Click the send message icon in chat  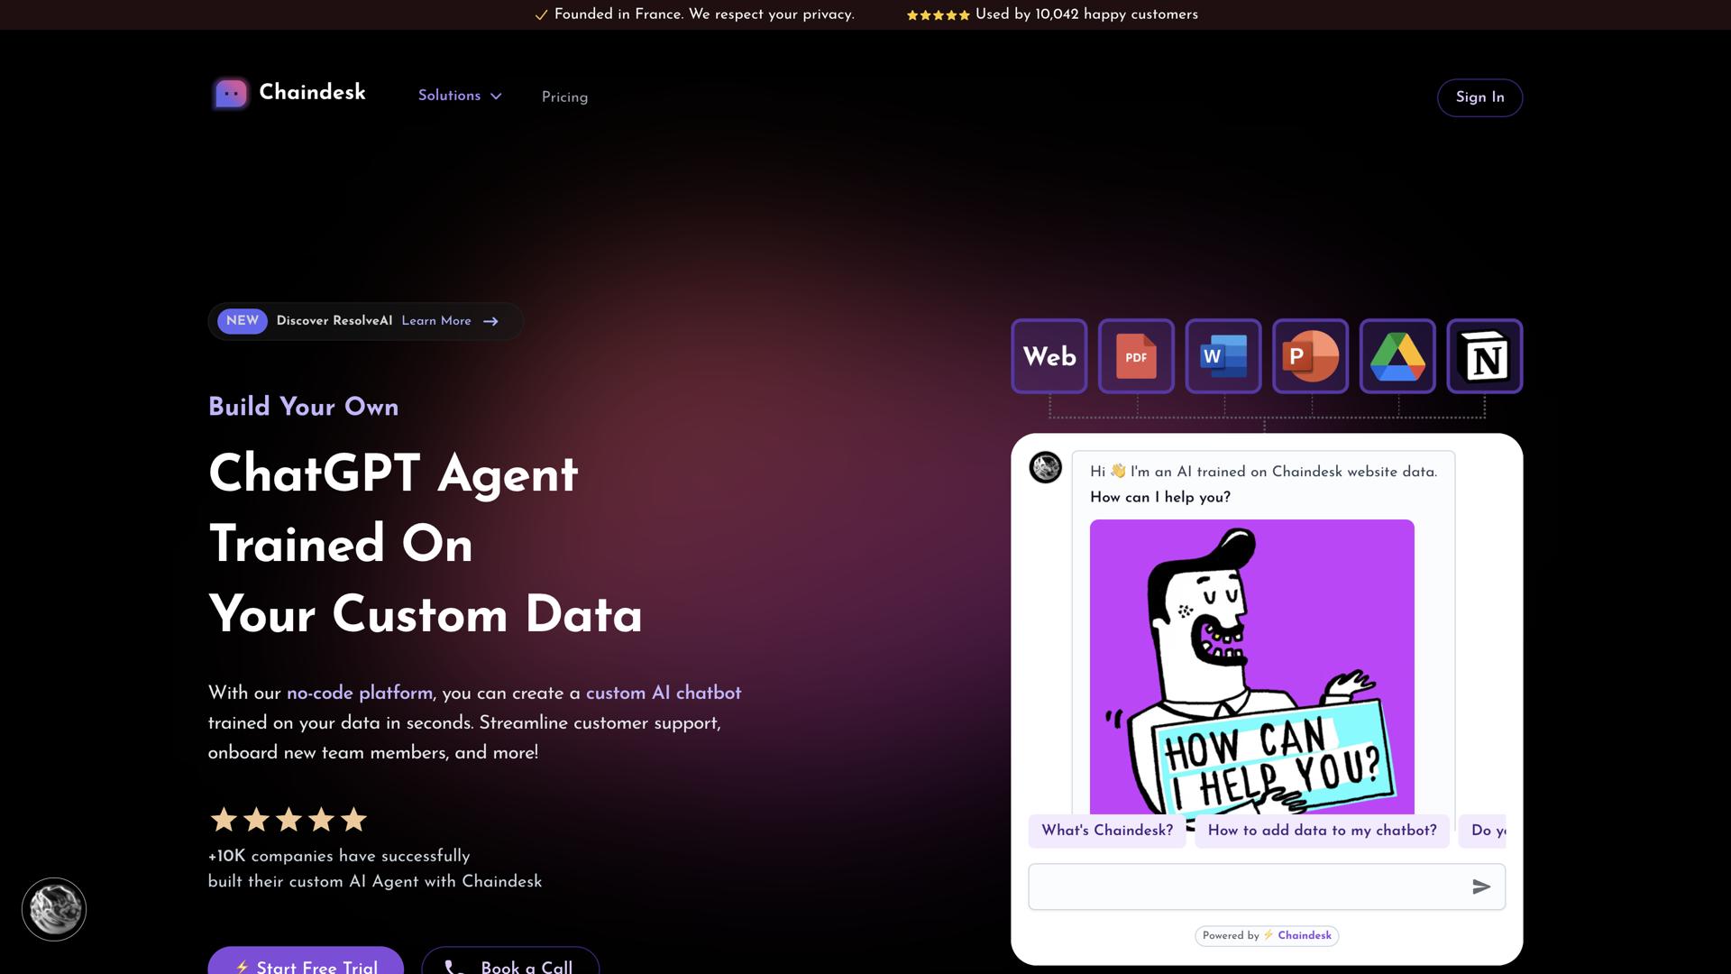[1481, 887]
